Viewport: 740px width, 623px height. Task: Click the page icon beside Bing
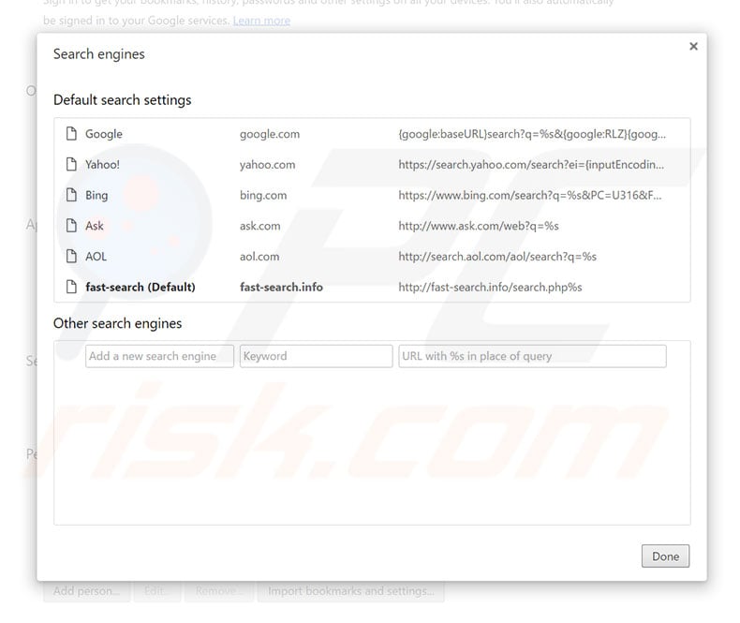pos(71,195)
